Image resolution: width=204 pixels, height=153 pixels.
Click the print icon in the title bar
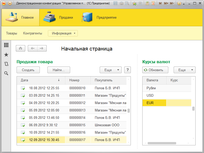click(x=121, y=3)
